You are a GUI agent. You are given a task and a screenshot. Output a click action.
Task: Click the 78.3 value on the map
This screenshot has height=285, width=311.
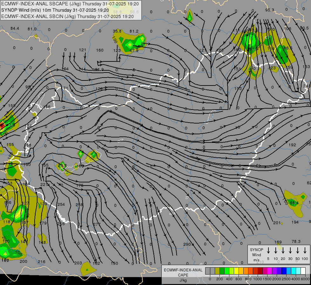coord(296,242)
